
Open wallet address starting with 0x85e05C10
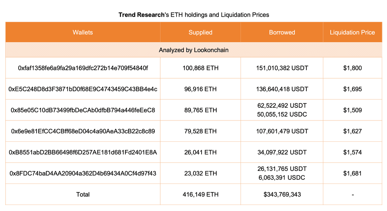click(x=83, y=110)
